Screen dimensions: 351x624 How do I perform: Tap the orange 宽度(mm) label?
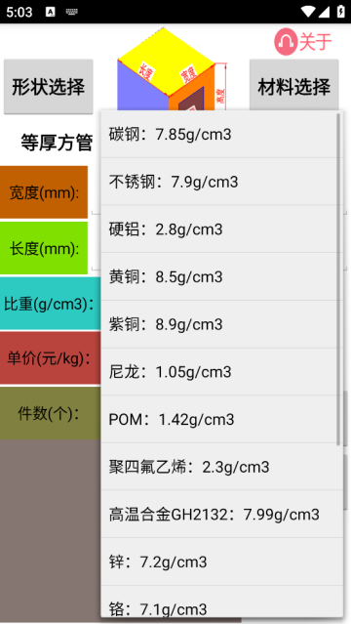44,192
